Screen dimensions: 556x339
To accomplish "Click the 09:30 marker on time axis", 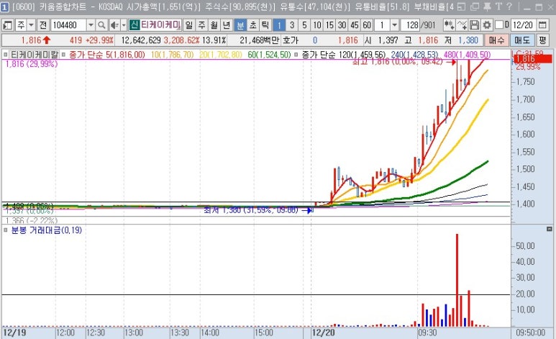I will [427, 333].
